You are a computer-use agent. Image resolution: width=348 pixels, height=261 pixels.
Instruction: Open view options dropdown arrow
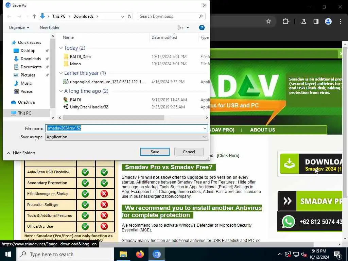click(188, 28)
